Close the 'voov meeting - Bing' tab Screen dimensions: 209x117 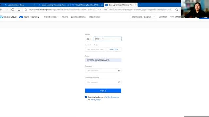(34, 5)
